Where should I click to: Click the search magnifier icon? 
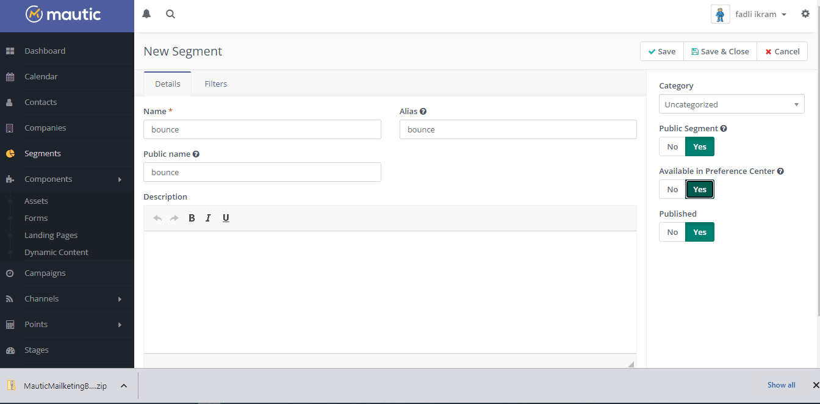pos(170,14)
